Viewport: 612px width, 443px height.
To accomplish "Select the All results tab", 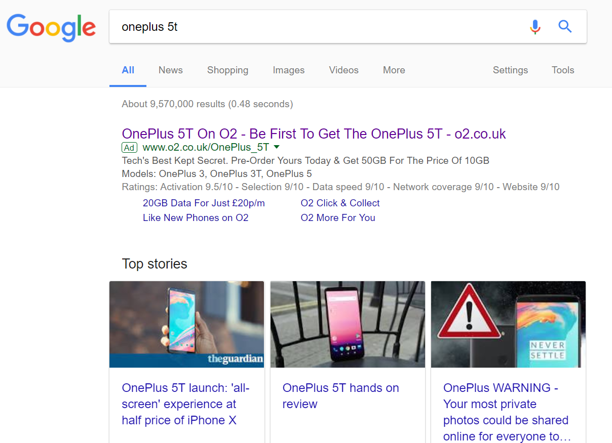I will 128,70.
